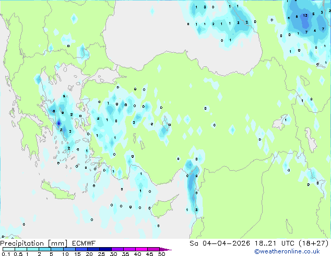Image resolution: width=331 pixels, height=256 pixels.
Task: Click the legend label '25'
Action: click(101, 254)
